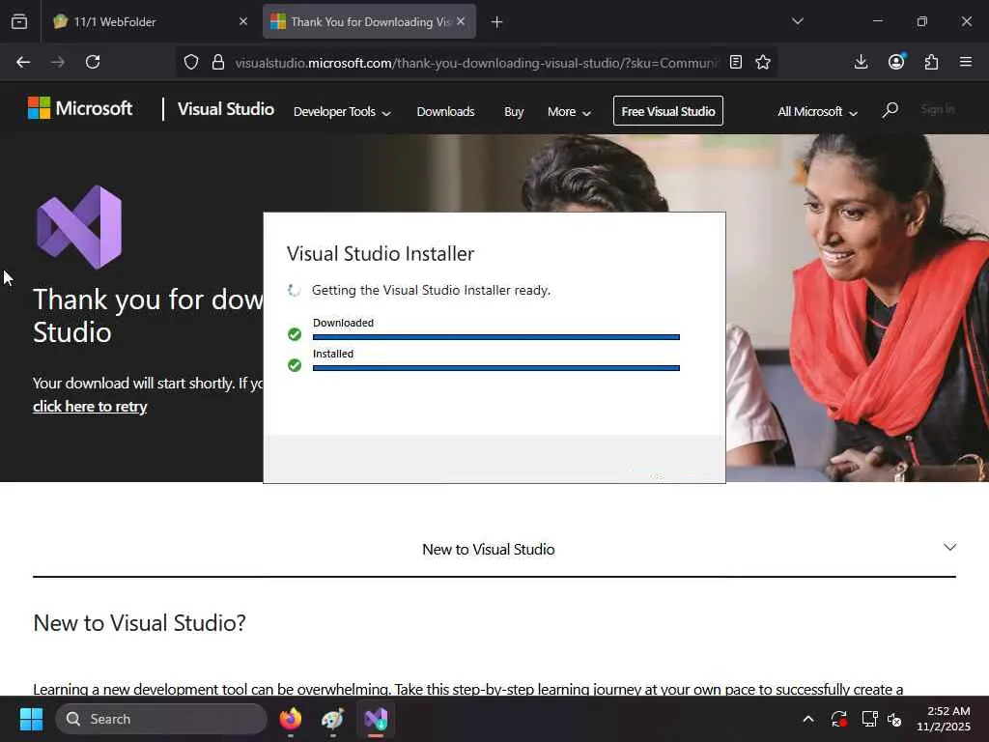The width and height of the screenshot is (989, 742).
Task: Open the tracking protection shield icon
Action: pyautogui.click(x=191, y=62)
